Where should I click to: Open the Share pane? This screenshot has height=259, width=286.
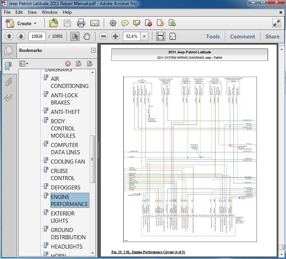tap(272, 36)
